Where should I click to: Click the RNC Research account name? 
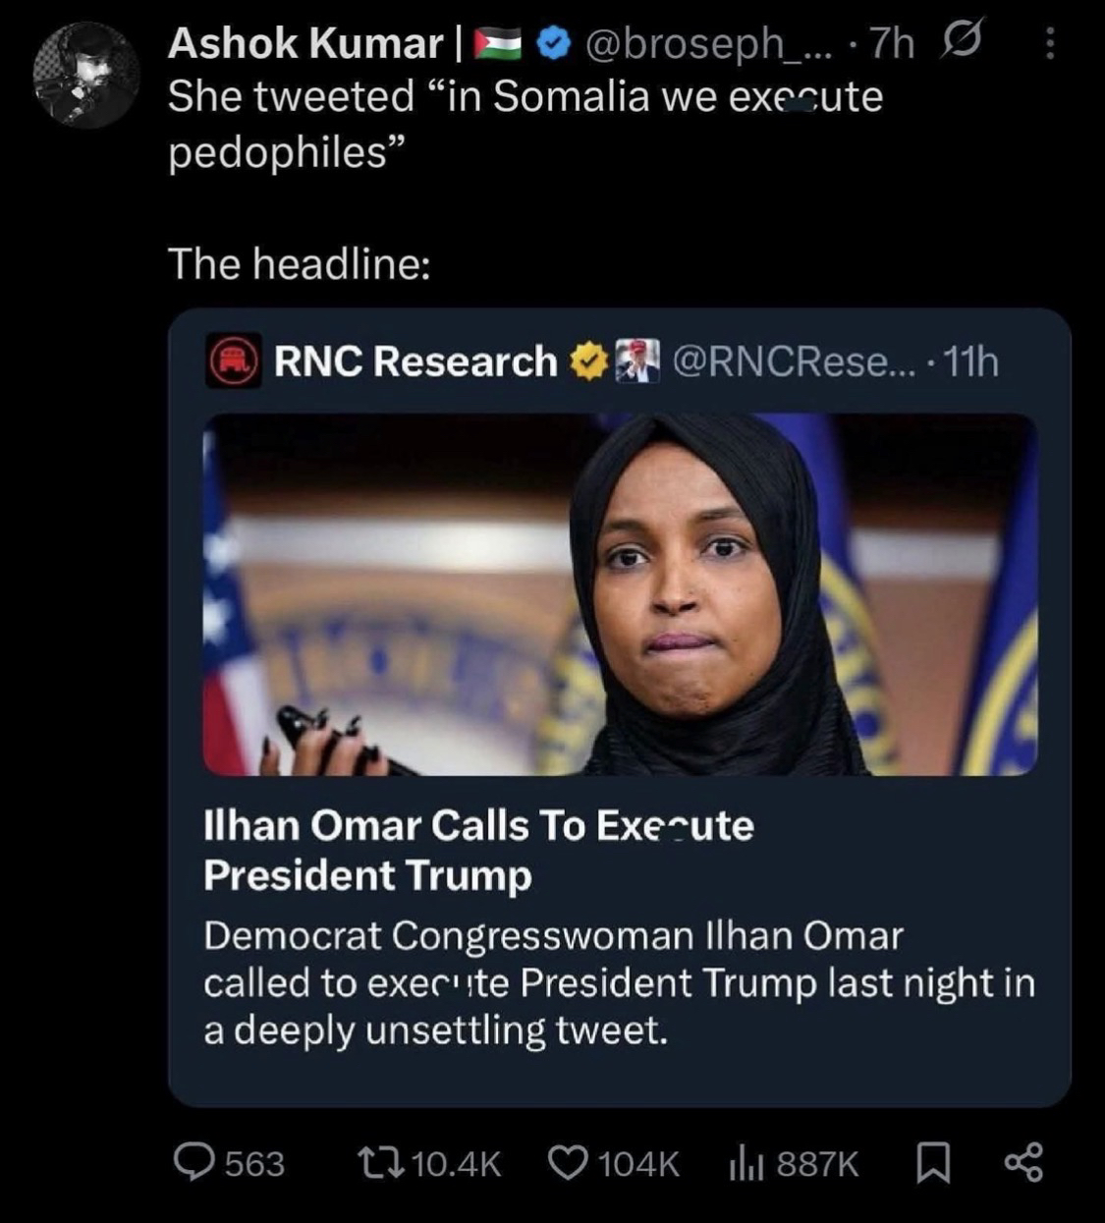[415, 362]
